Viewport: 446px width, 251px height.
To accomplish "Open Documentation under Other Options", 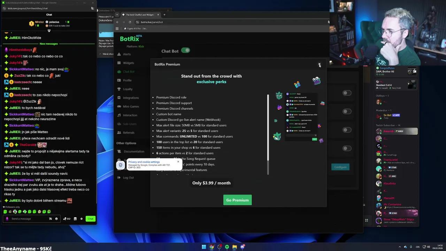I will 134,151.
